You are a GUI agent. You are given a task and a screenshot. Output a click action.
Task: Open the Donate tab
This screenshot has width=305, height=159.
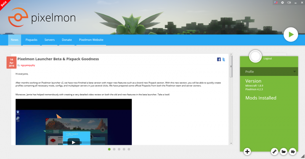67,40
